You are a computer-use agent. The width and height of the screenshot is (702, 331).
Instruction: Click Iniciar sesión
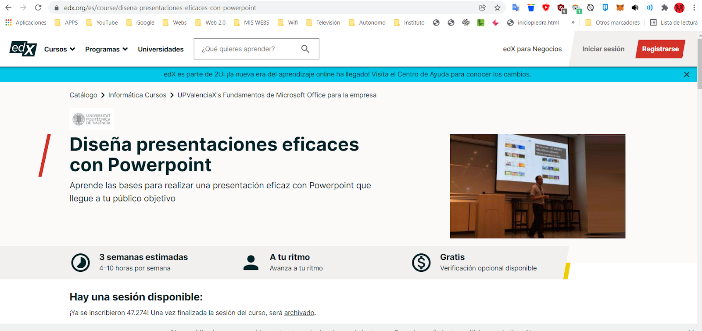point(603,49)
